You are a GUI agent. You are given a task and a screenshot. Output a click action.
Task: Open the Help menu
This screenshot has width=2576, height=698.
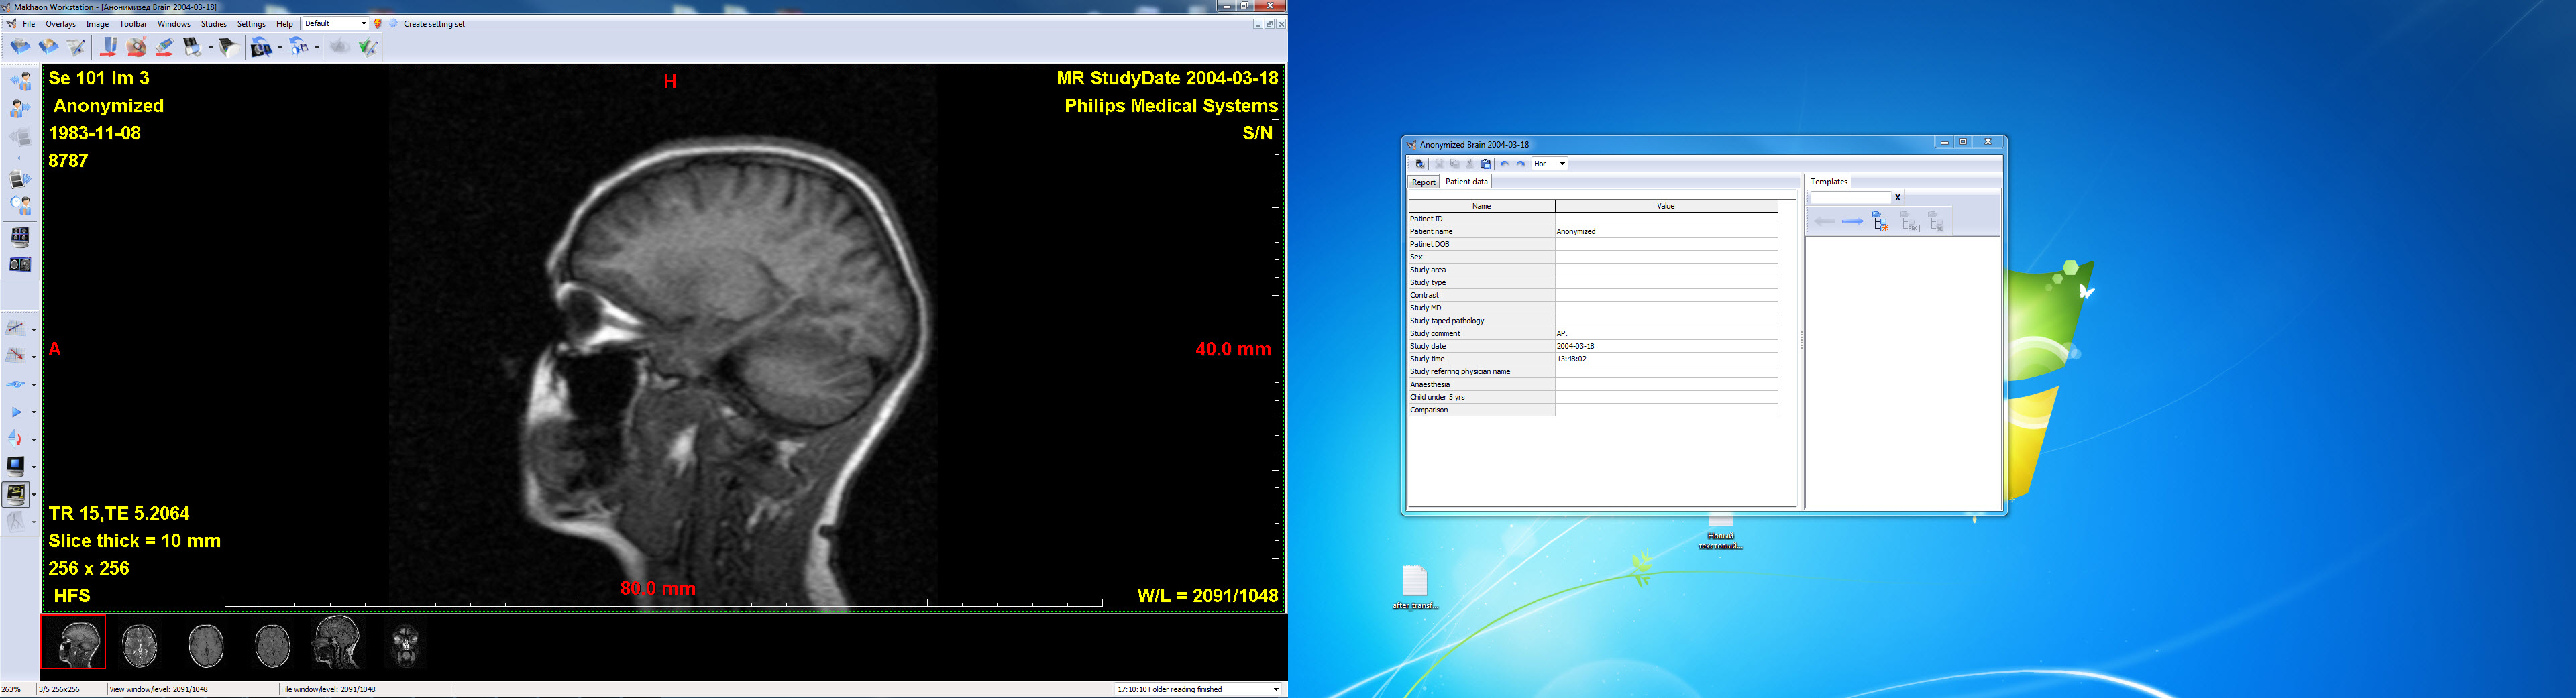pos(285,24)
